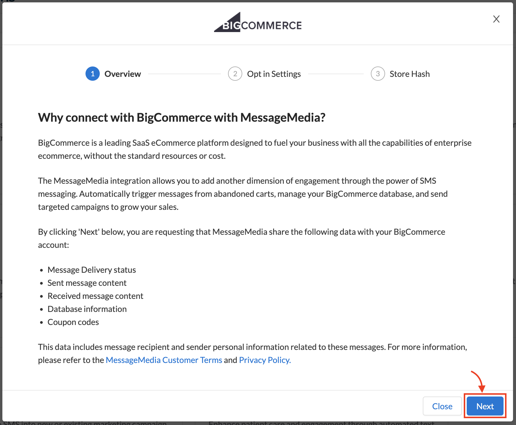Click the blue Next button
Image resolution: width=516 pixels, height=425 pixels.
click(485, 406)
